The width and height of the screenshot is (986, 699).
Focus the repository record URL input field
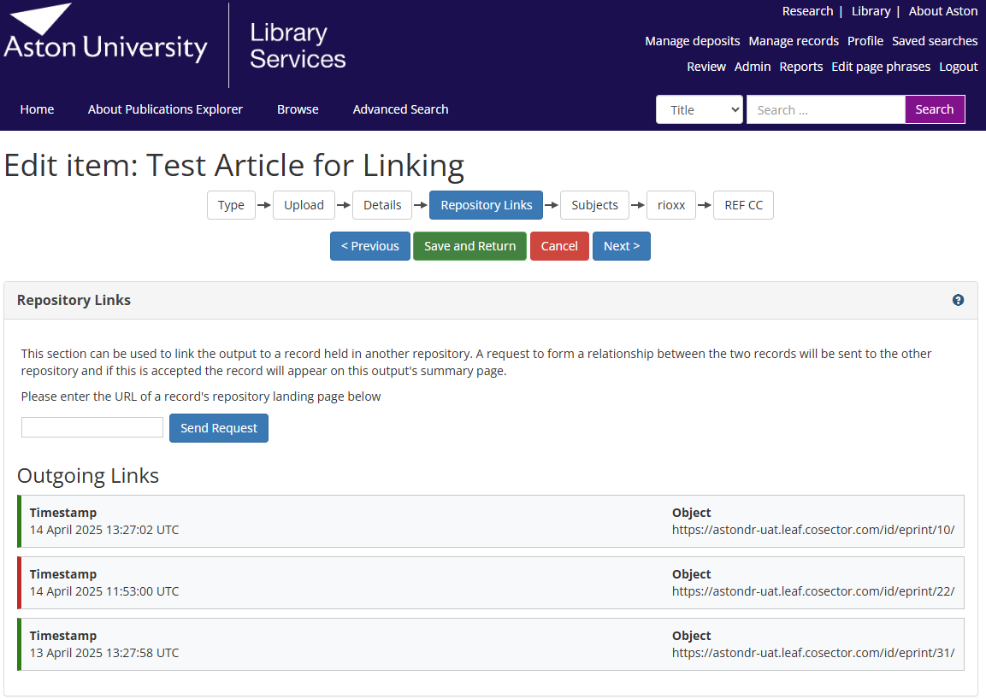[x=92, y=427]
